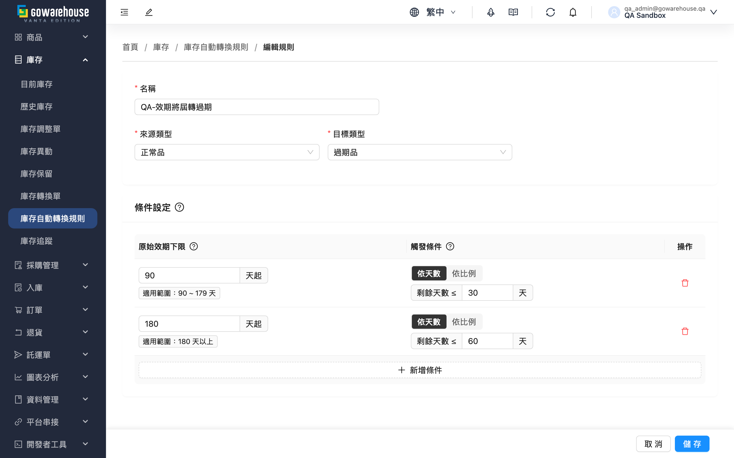Click the 庫存 breadcrumb link

(161, 47)
